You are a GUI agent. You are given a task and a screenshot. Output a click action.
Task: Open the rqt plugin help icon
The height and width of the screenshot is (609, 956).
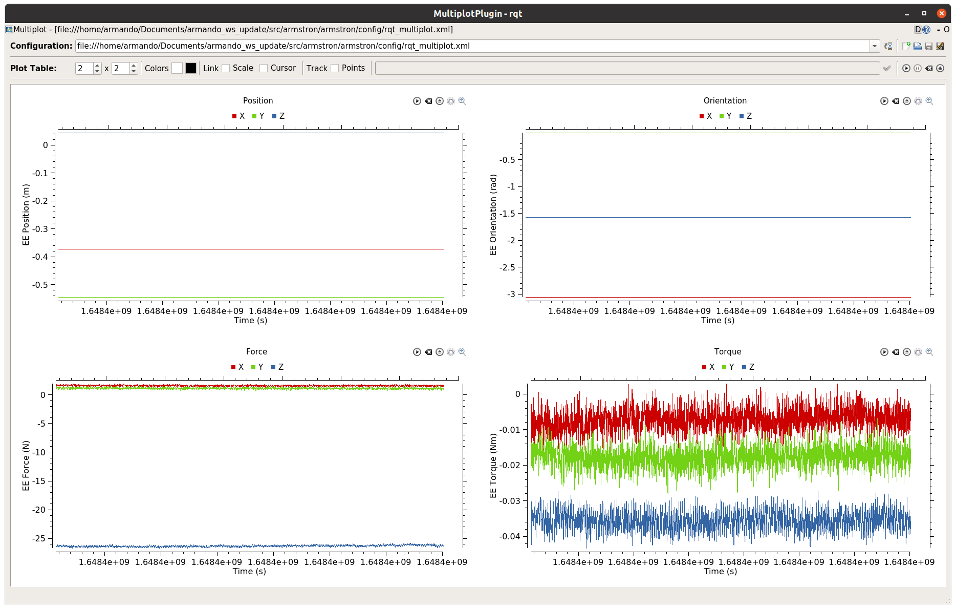(x=926, y=30)
